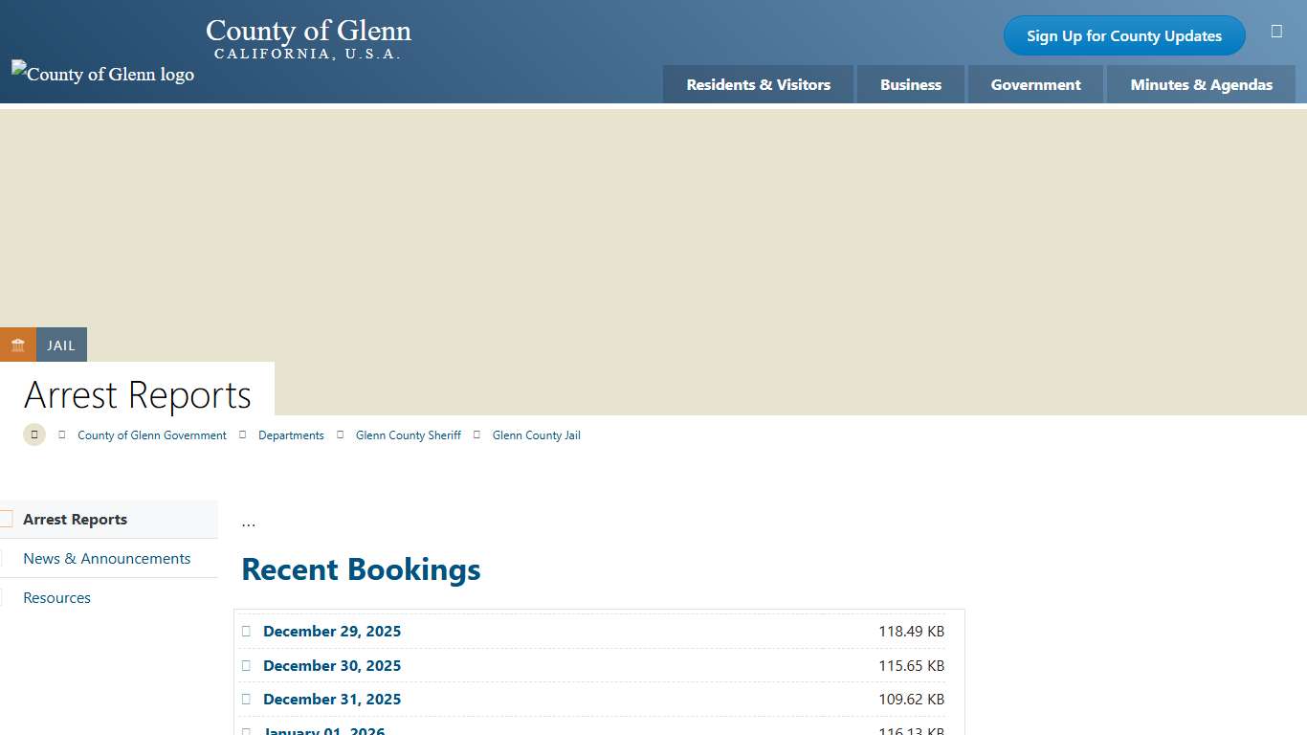
Task: Download the December 31, 2025 booking report
Action: click(x=332, y=699)
